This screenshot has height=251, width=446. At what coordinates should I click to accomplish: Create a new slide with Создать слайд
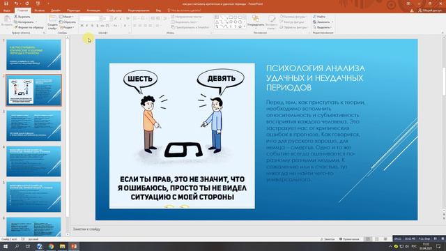52,22
